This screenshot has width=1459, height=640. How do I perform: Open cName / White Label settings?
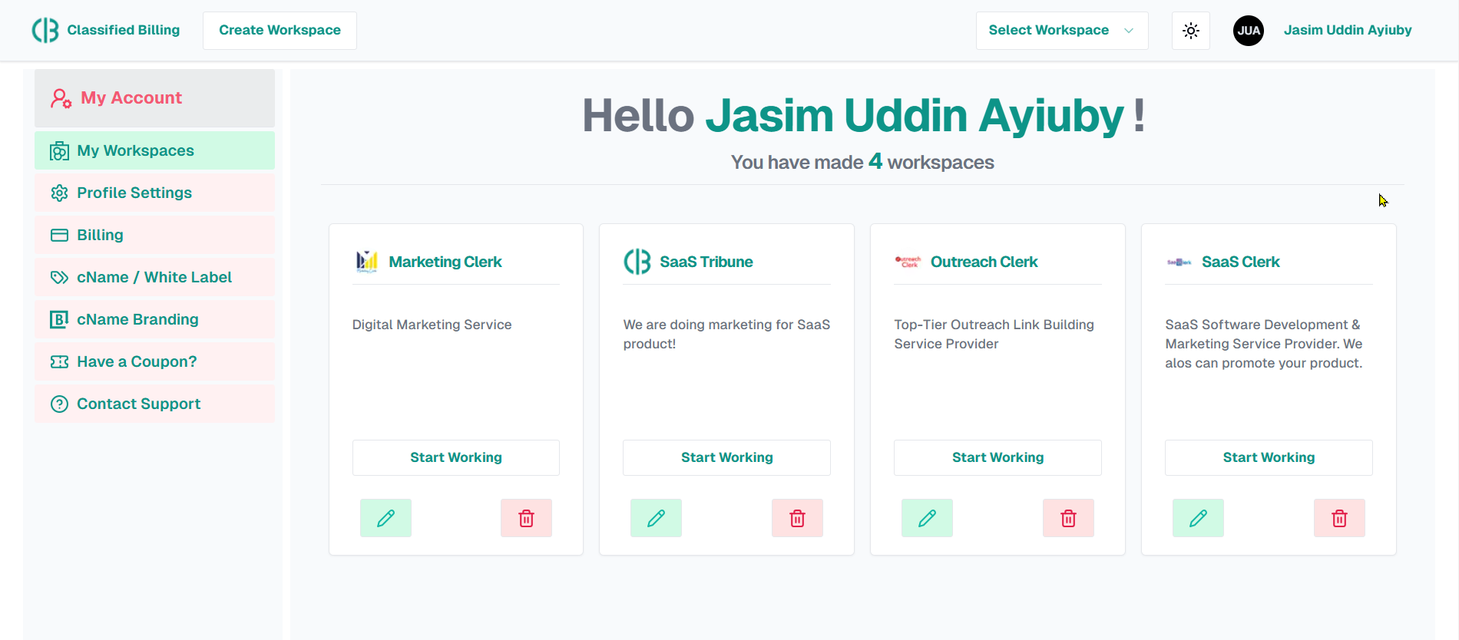[x=154, y=277]
